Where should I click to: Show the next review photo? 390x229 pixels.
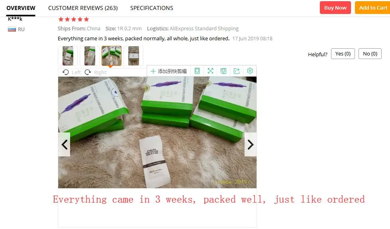[251, 144]
